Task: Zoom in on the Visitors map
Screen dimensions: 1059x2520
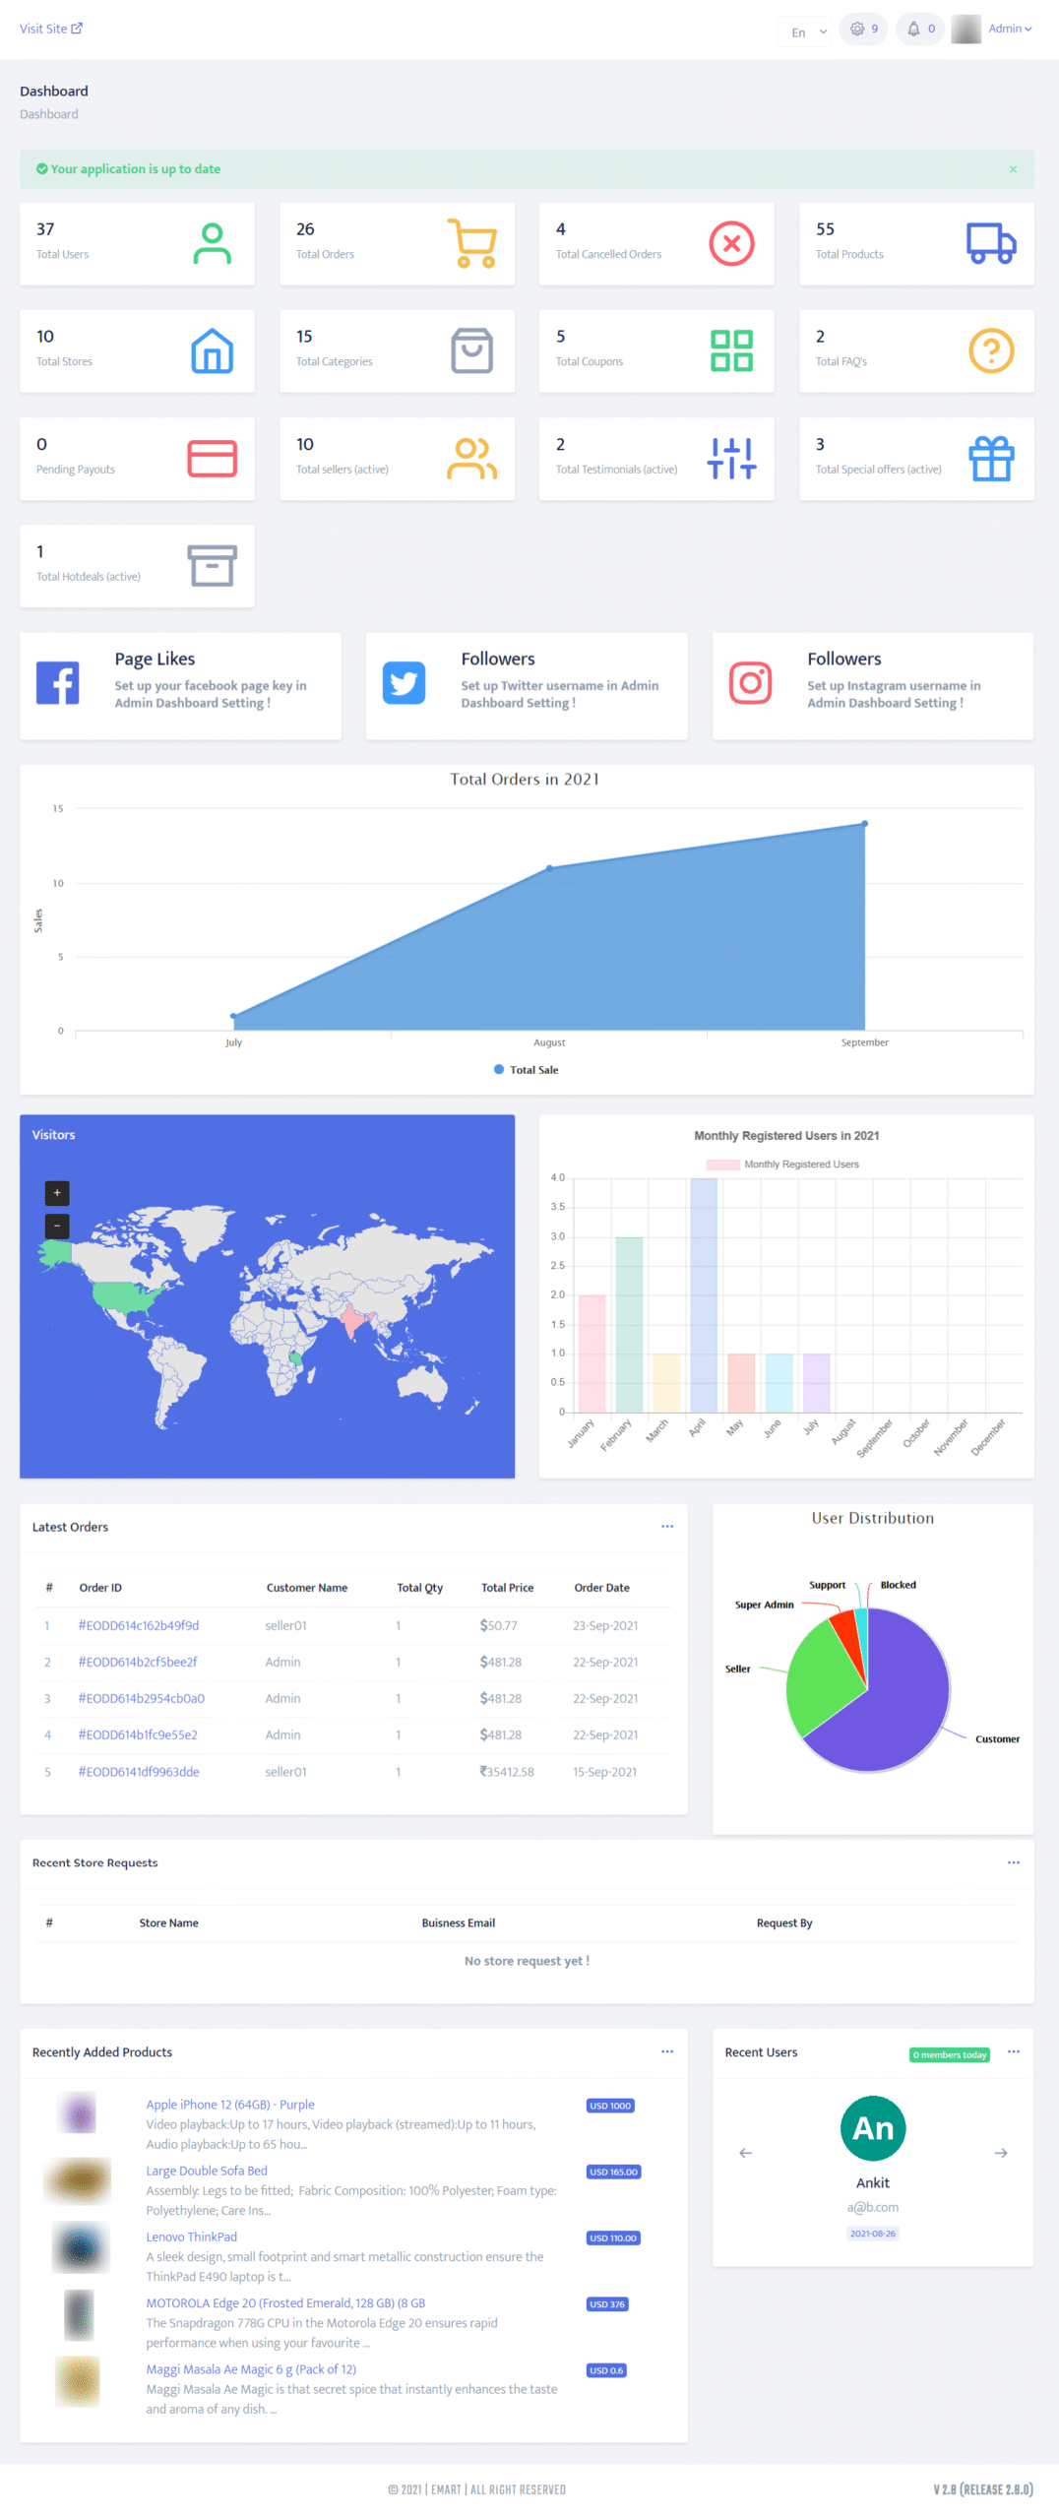Action: coord(57,1193)
